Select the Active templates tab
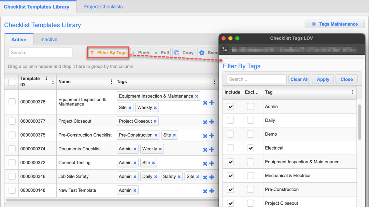Viewport: 369px width, 207px height. pyautogui.click(x=19, y=40)
